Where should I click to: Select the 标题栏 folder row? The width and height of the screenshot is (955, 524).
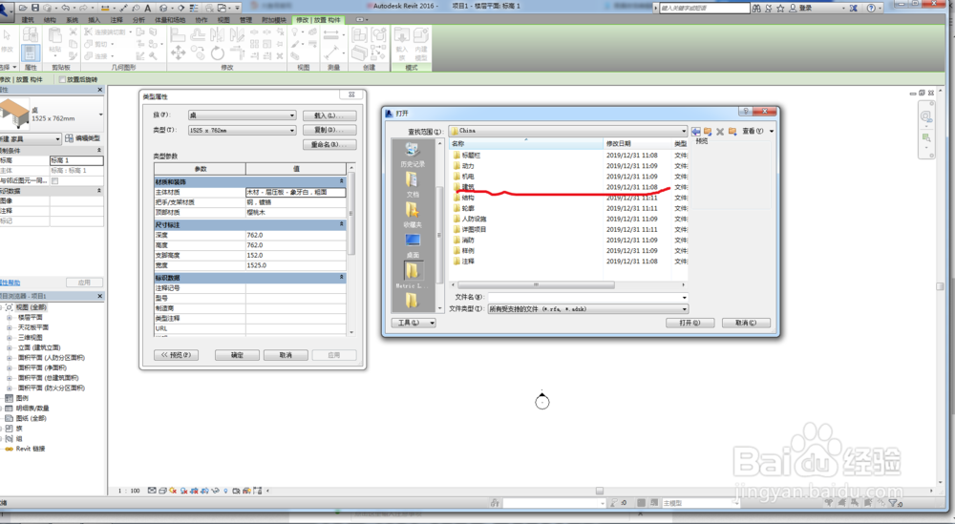[471, 156]
